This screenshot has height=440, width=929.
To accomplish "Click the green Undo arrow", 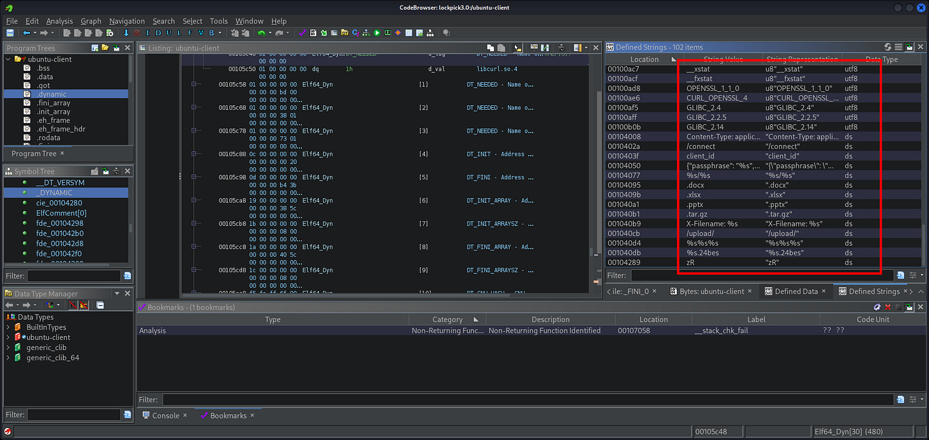I will [262, 33].
